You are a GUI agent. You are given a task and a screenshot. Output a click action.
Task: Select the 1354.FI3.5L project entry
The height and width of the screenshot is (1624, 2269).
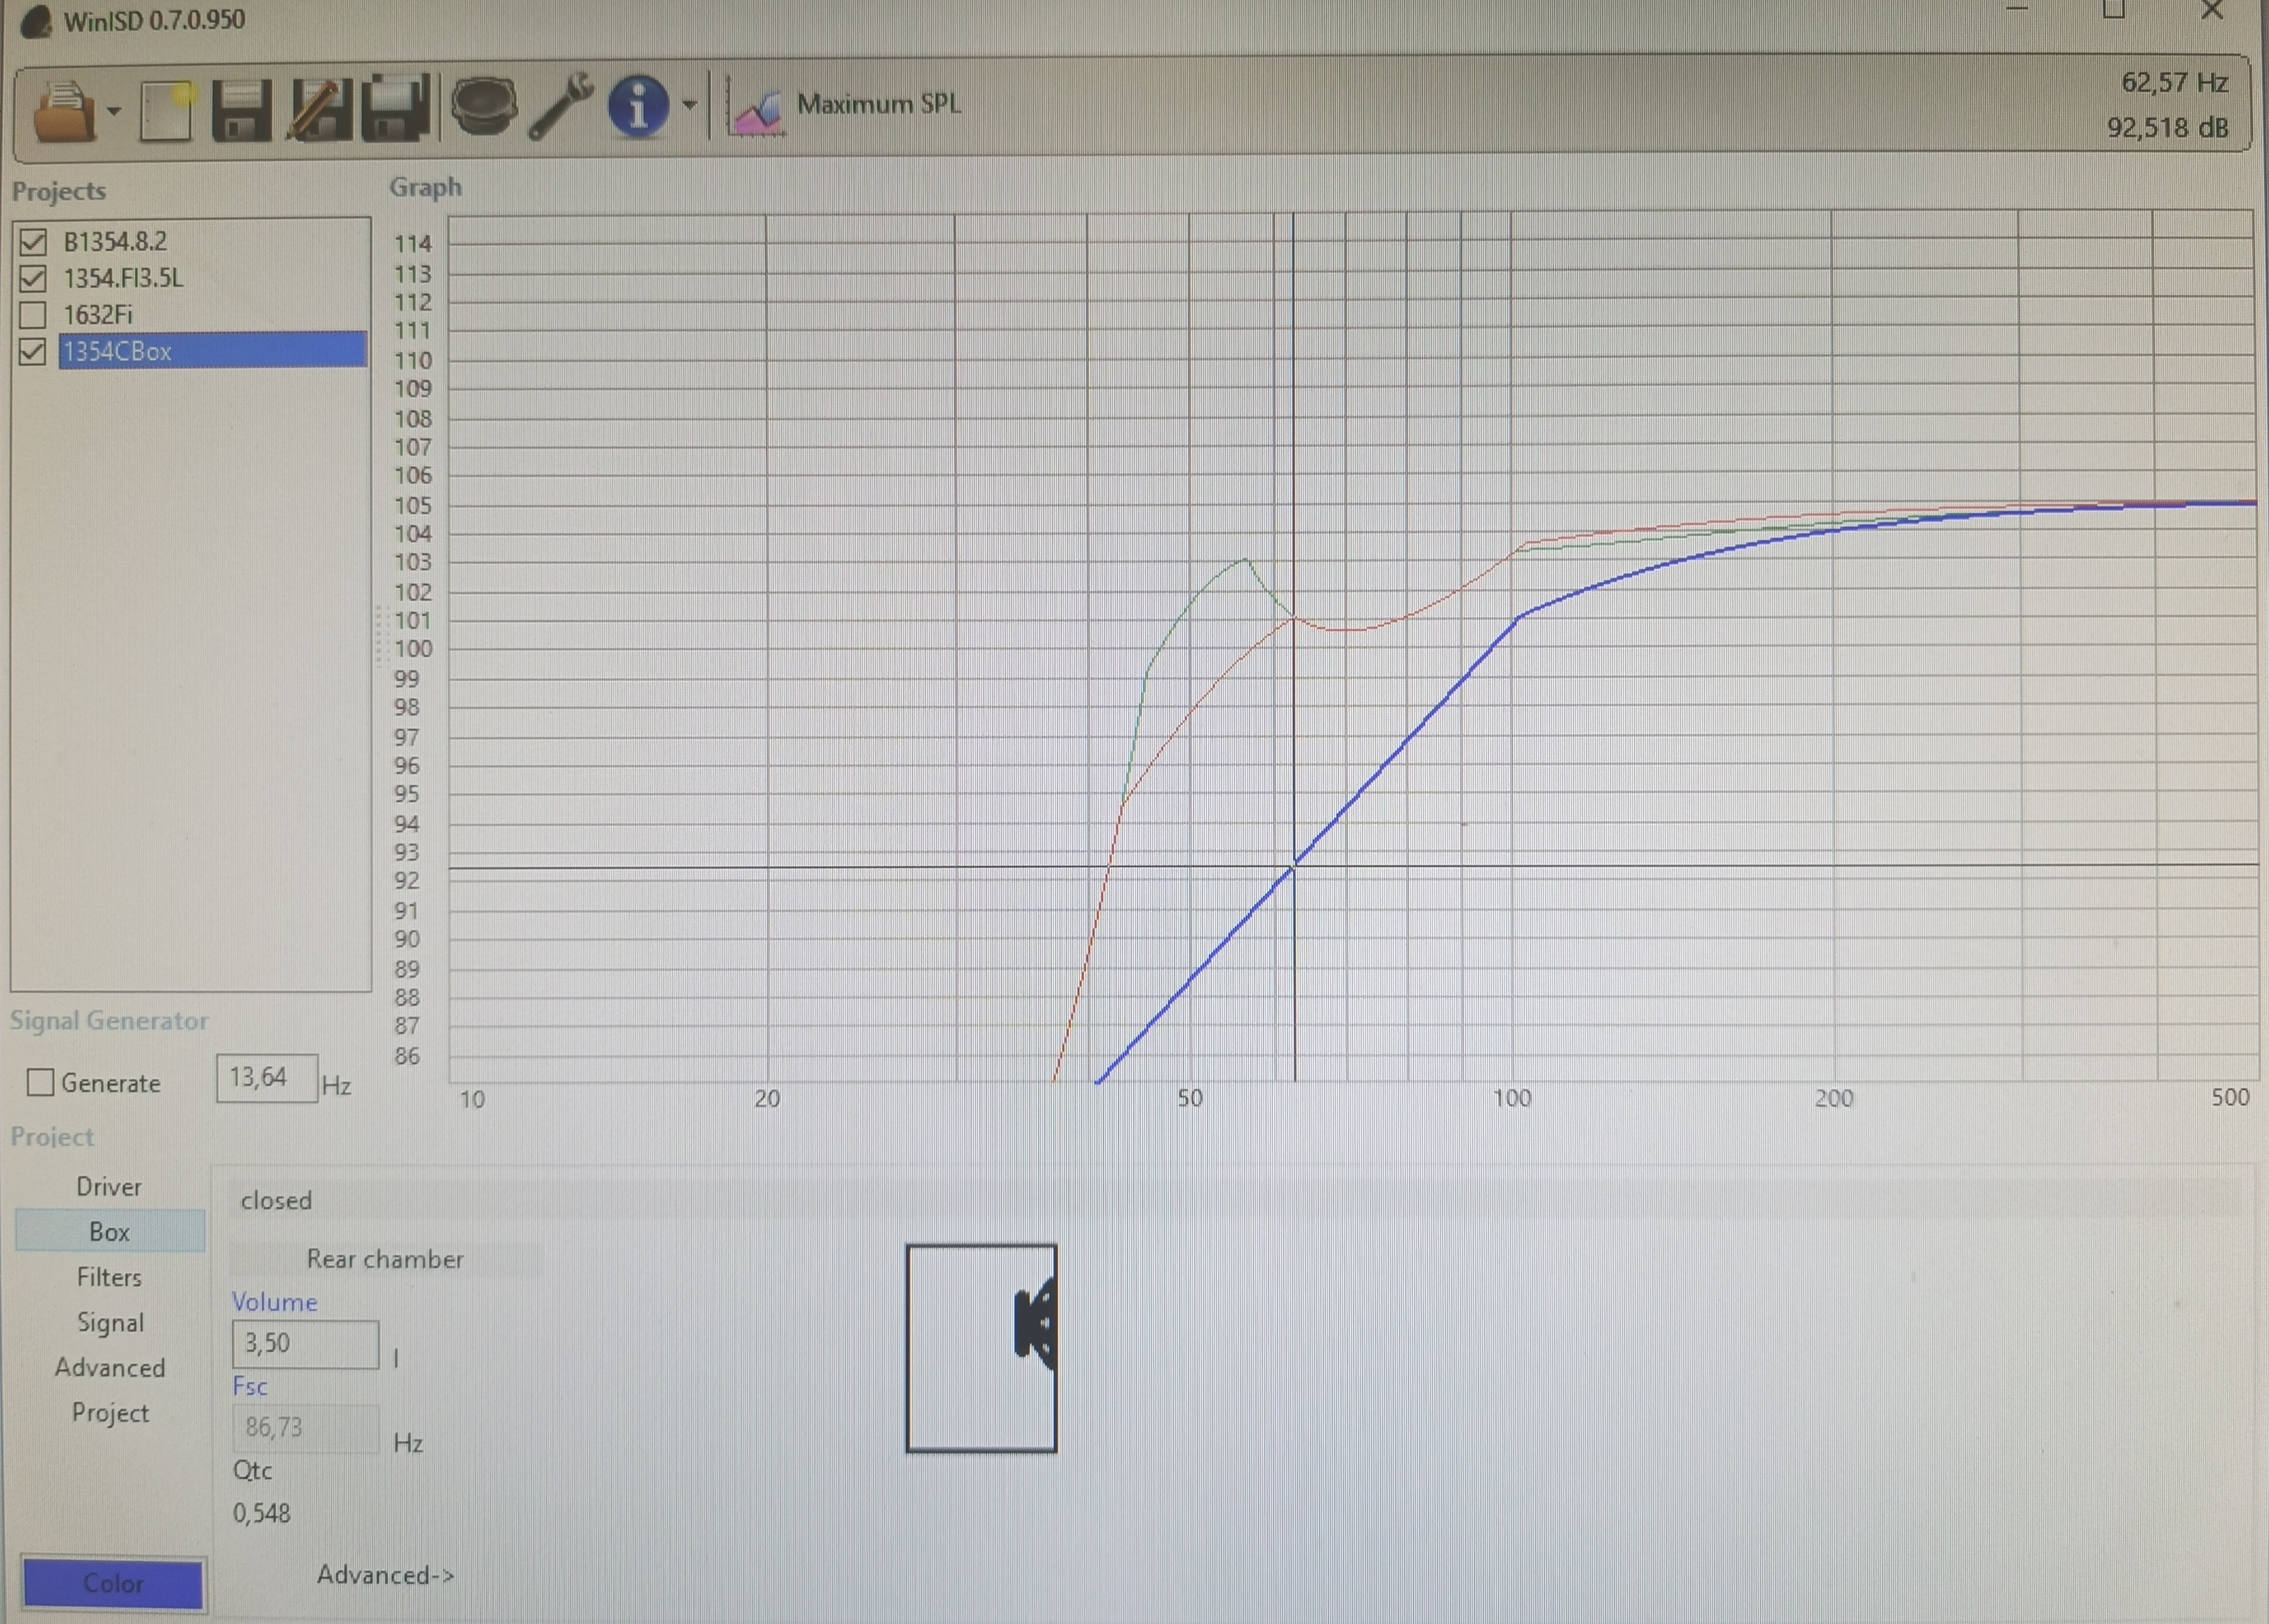click(124, 278)
